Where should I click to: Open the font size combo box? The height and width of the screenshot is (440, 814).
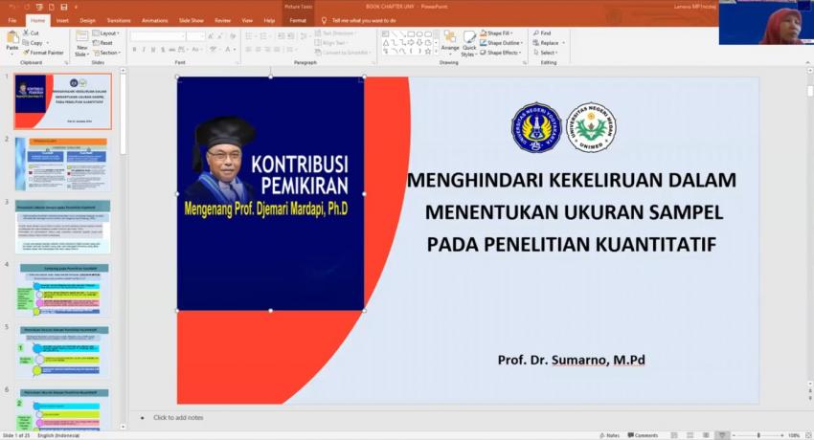pos(196,36)
